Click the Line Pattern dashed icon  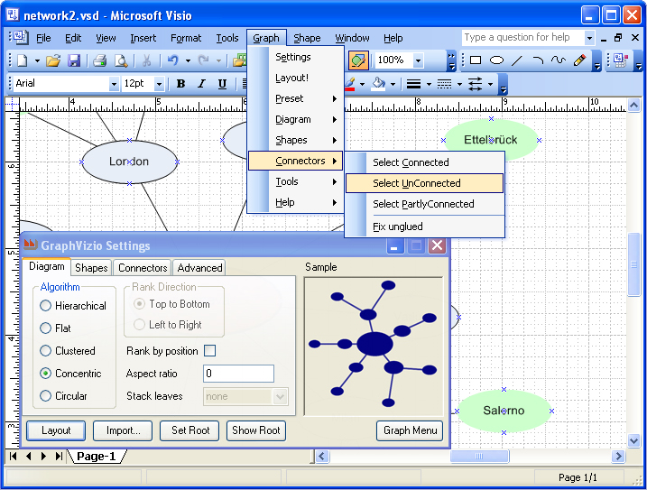click(444, 84)
